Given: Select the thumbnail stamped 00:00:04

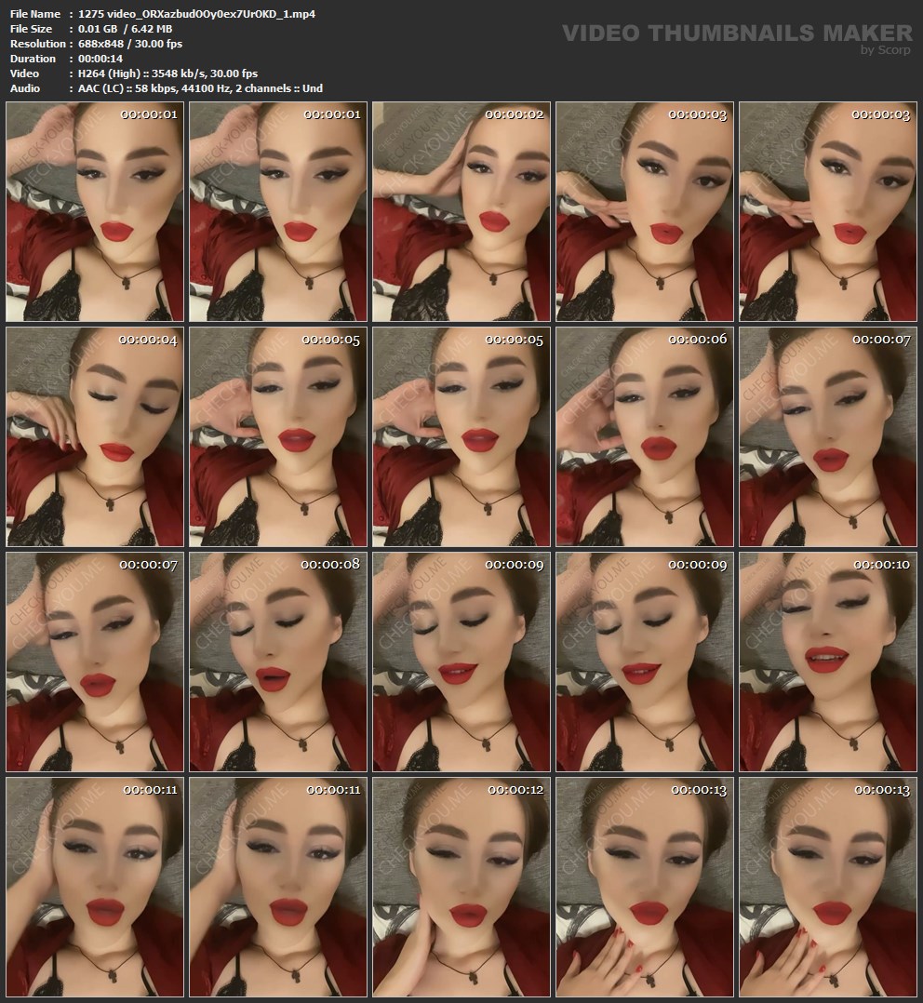Looking at the screenshot, I should pyautogui.click(x=94, y=436).
